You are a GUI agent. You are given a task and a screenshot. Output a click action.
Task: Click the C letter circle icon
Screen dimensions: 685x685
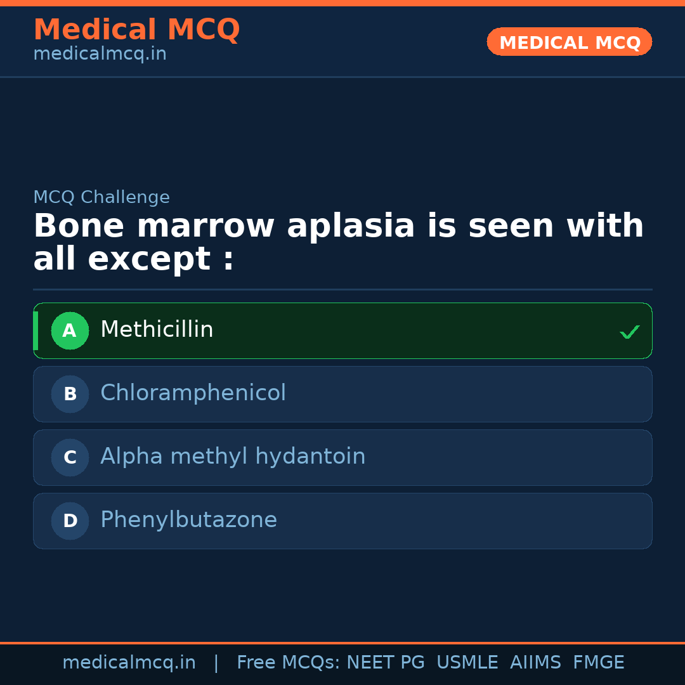70,457
